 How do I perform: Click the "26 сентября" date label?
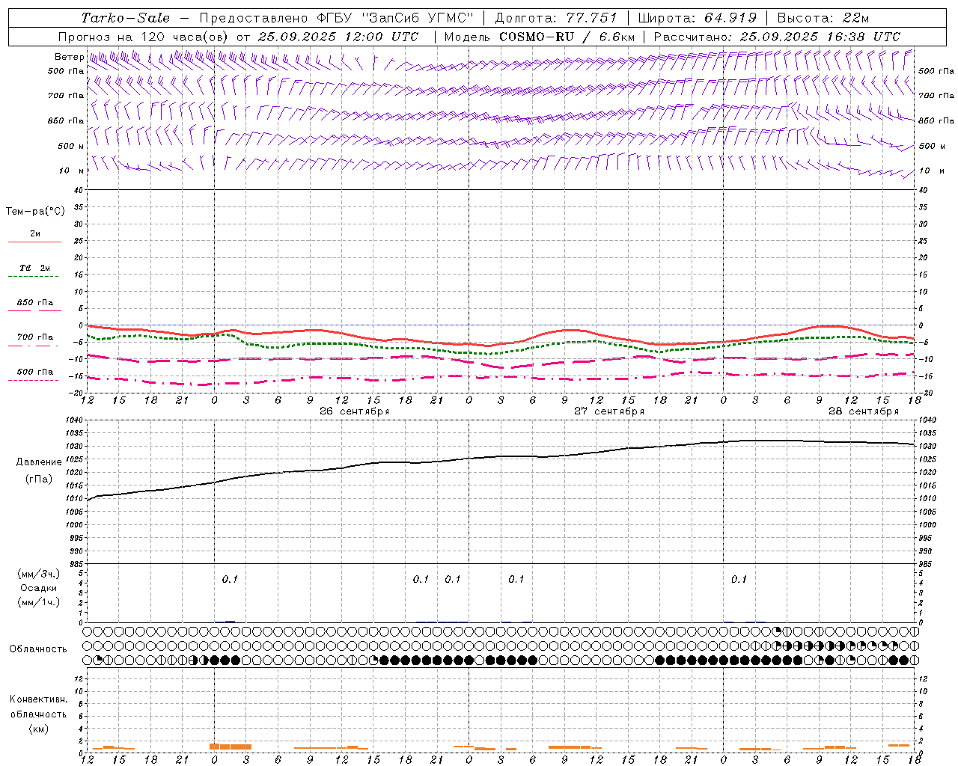[355, 411]
